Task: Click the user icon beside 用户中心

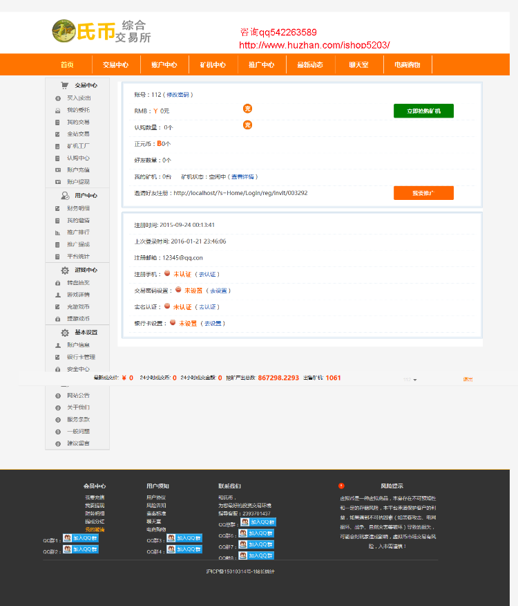Action: coord(65,196)
